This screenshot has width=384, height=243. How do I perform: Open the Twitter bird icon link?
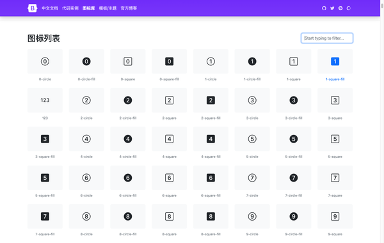[332, 8]
